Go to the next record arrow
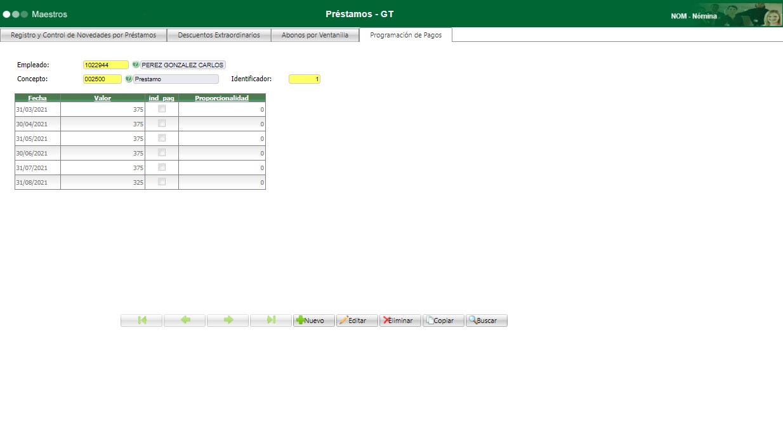 click(x=228, y=321)
